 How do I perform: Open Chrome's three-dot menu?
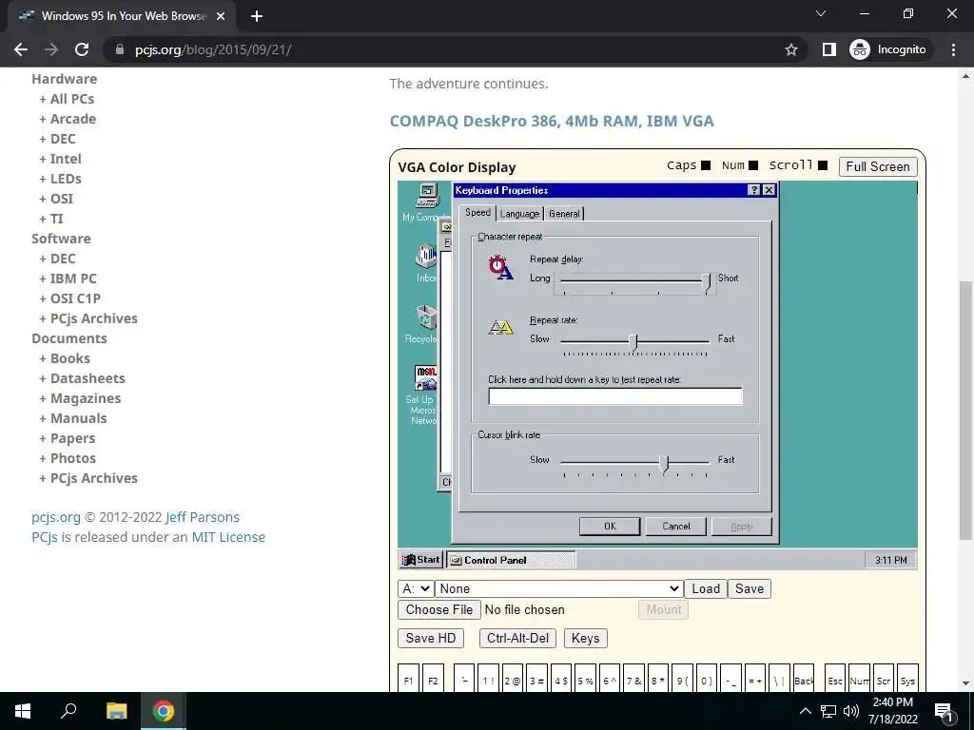(953, 49)
